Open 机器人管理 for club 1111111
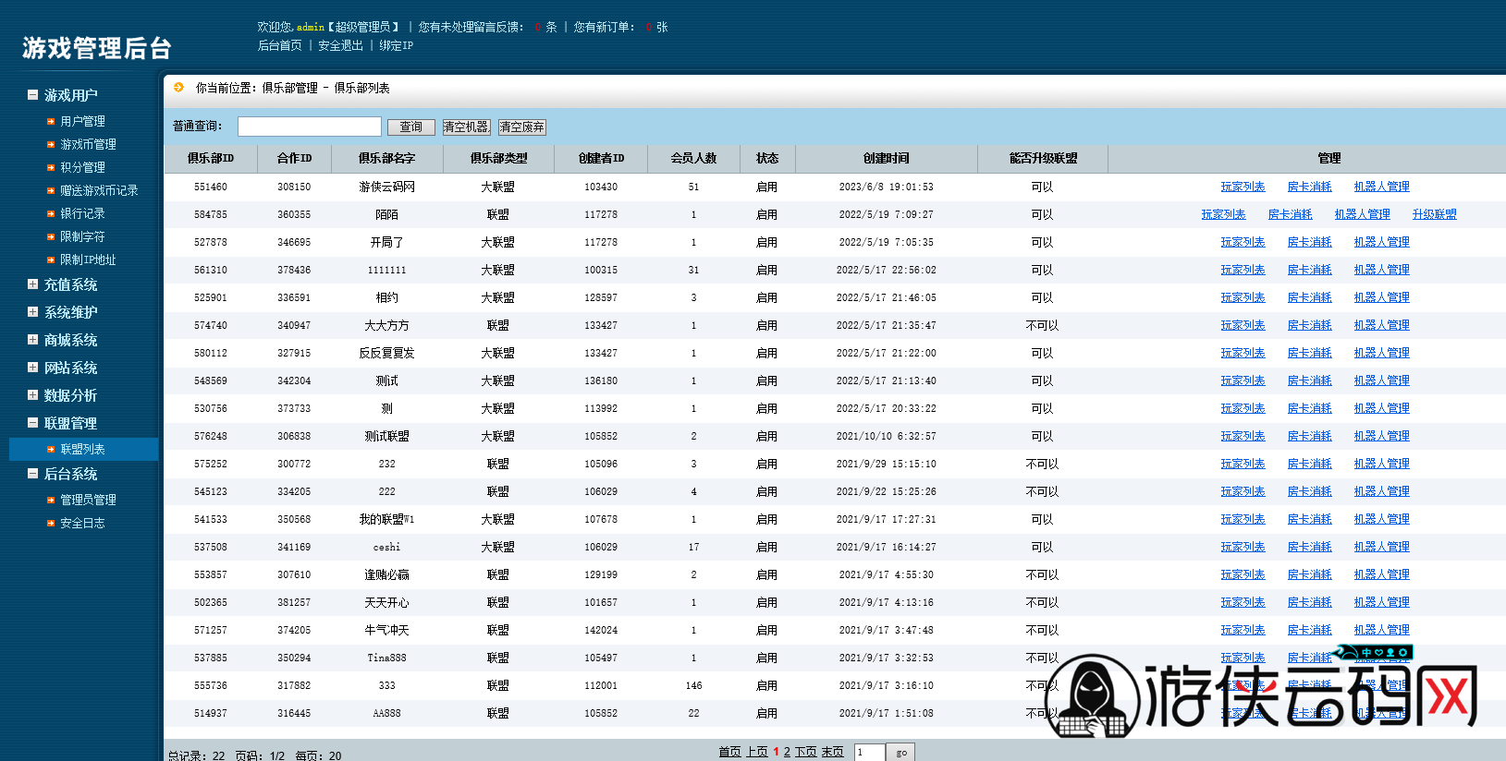This screenshot has height=761, width=1506. point(1381,270)
